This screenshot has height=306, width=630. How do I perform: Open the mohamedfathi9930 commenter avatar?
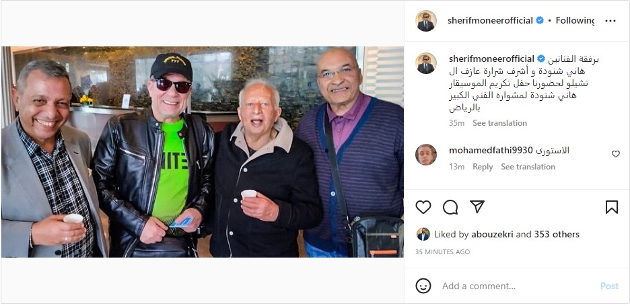(426, 155)
